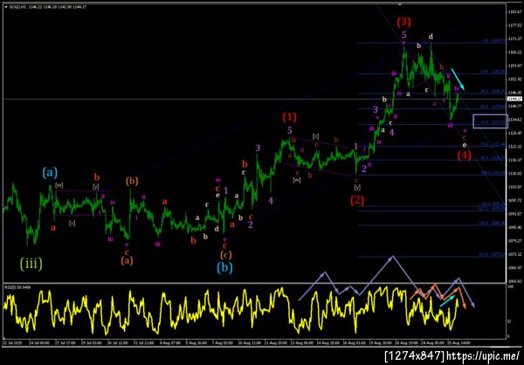This screenshot has height=365, width=524.
Task: Click the 1165.22 price scale label
Action: [x=514, y=52]
